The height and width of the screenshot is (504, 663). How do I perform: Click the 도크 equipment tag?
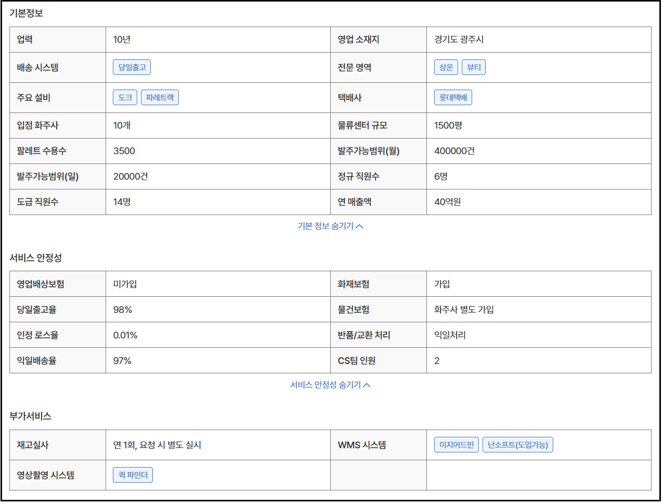pyautogui.click(x=125, y=97)
